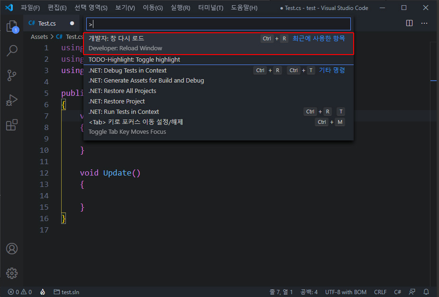
Task: Open the 선택 영역(S) menu
Action: (91, 8)
